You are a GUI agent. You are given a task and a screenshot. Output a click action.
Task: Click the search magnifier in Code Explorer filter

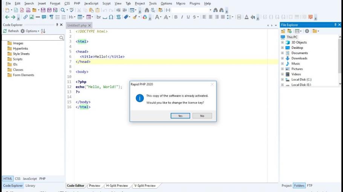[x=61, y=38]
